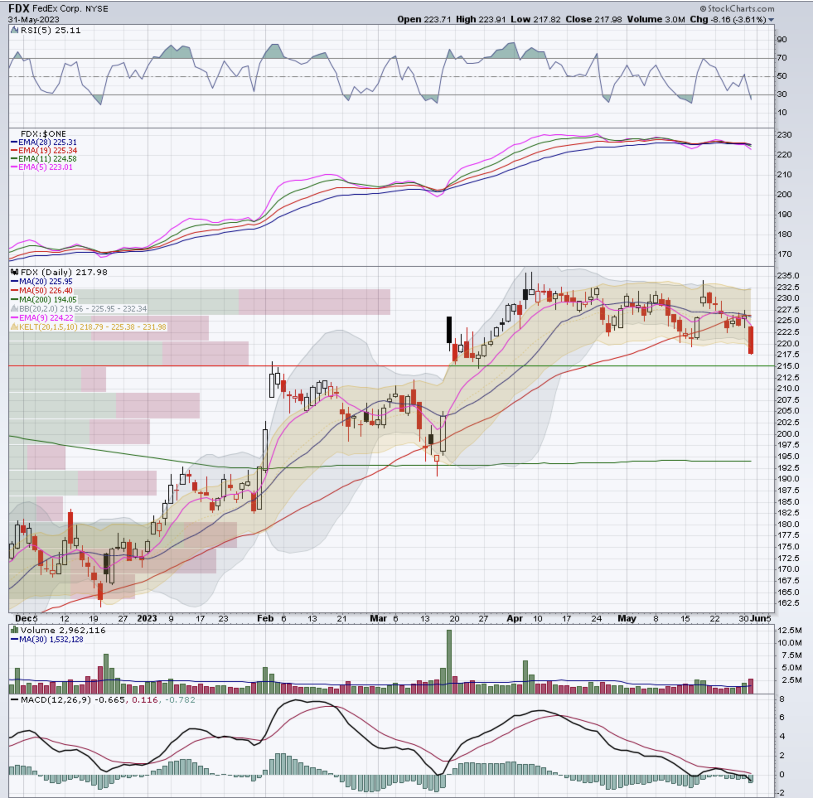Viewport: 813px width, 798px height.
Task: Click the Feb date axis label
Action: click(265, 618)
